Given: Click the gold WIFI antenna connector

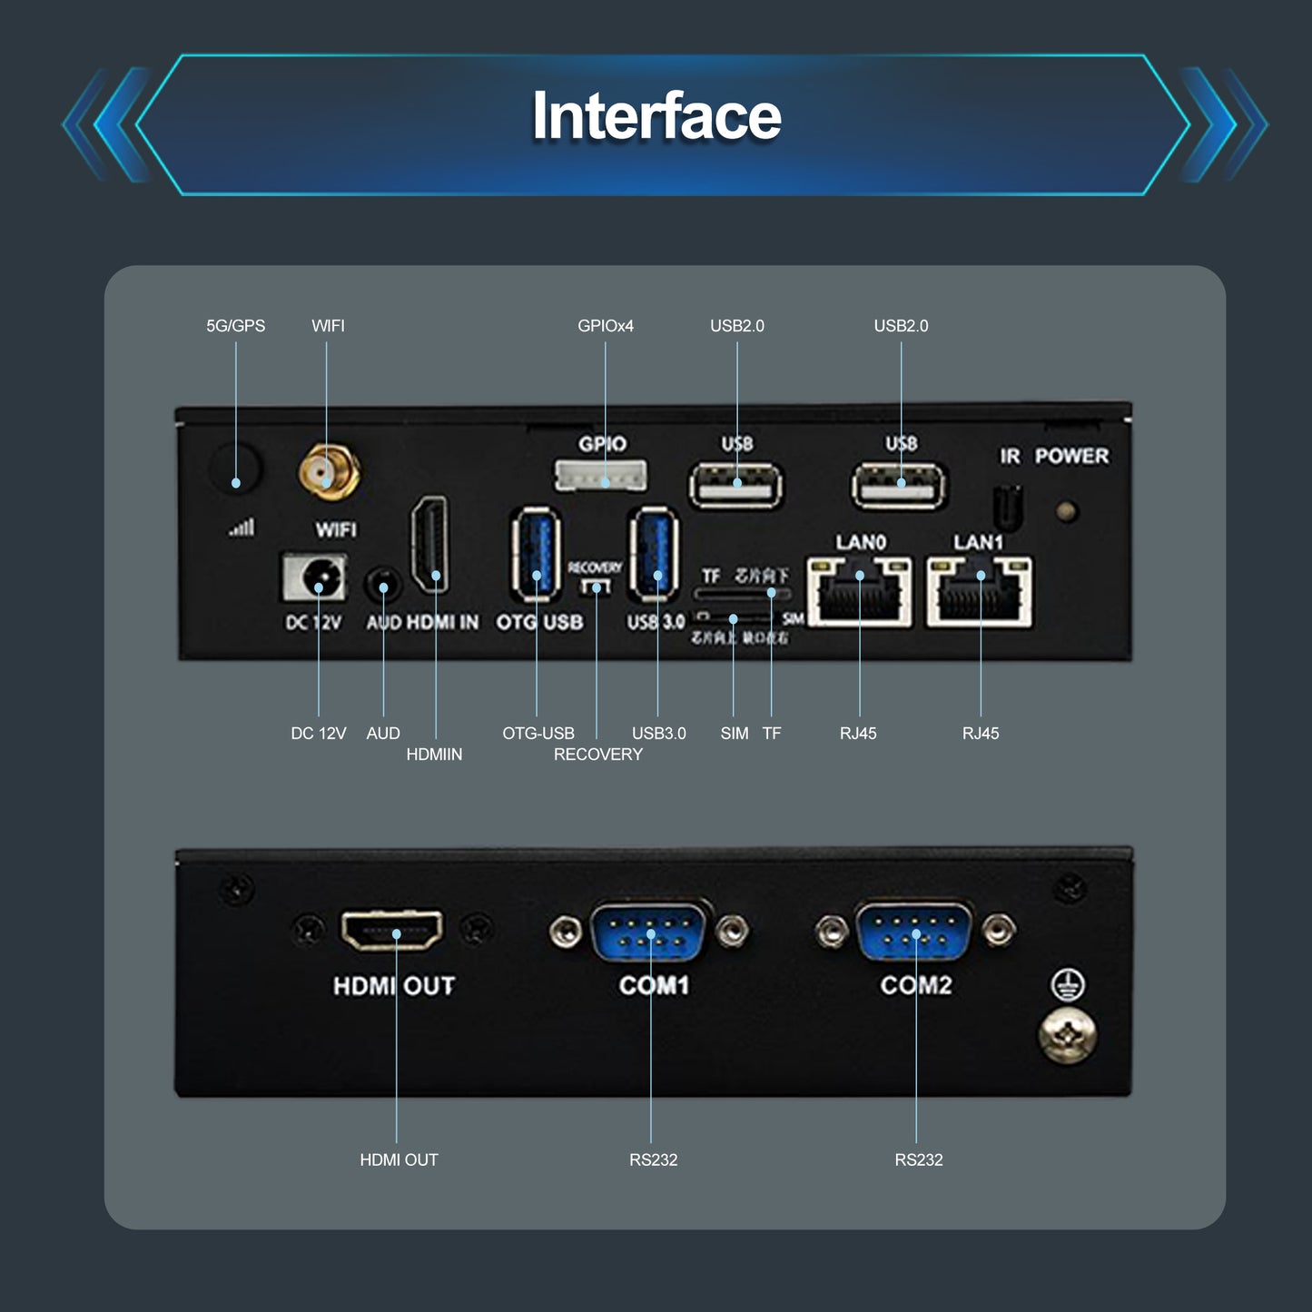Looking at the screenshot, I should tap(328, 471).
